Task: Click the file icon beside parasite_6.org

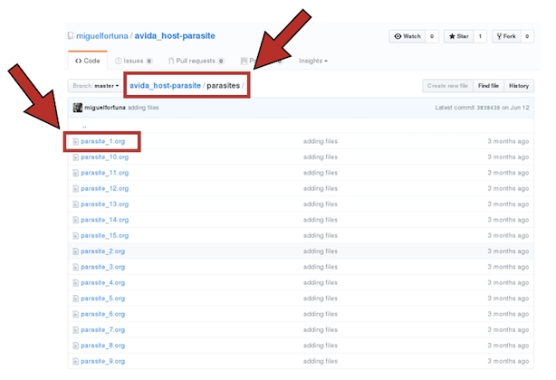Action: click(x=75, y=314)
